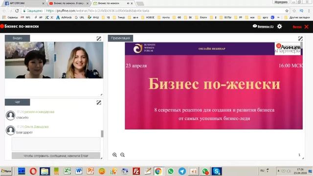
Task: Open Skype from the taskbar
Action: [217, 171]
